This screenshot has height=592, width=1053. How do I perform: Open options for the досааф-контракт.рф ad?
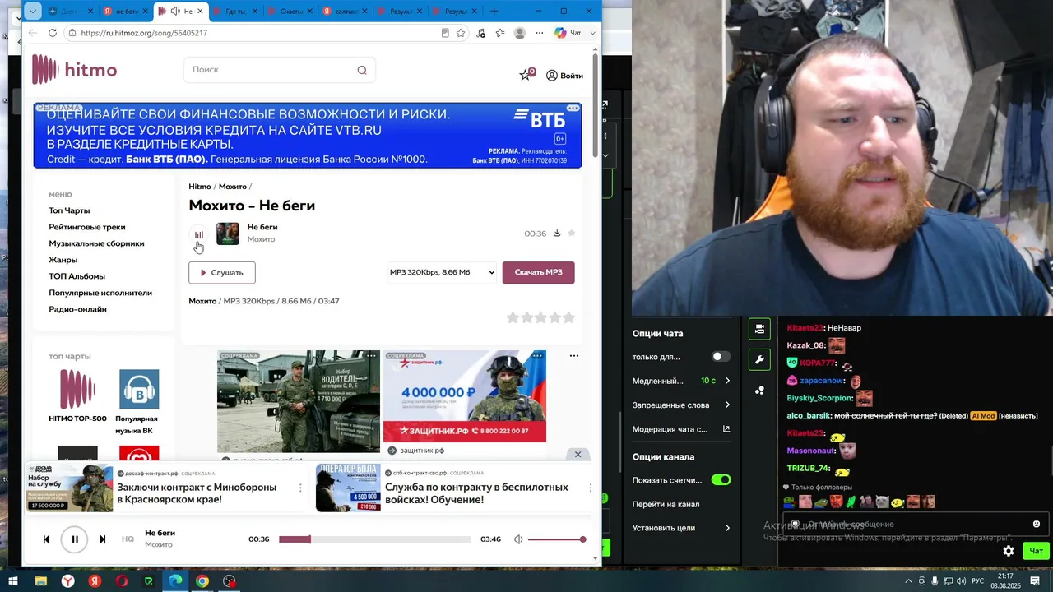pyautogui.click(x=300, y=488)
